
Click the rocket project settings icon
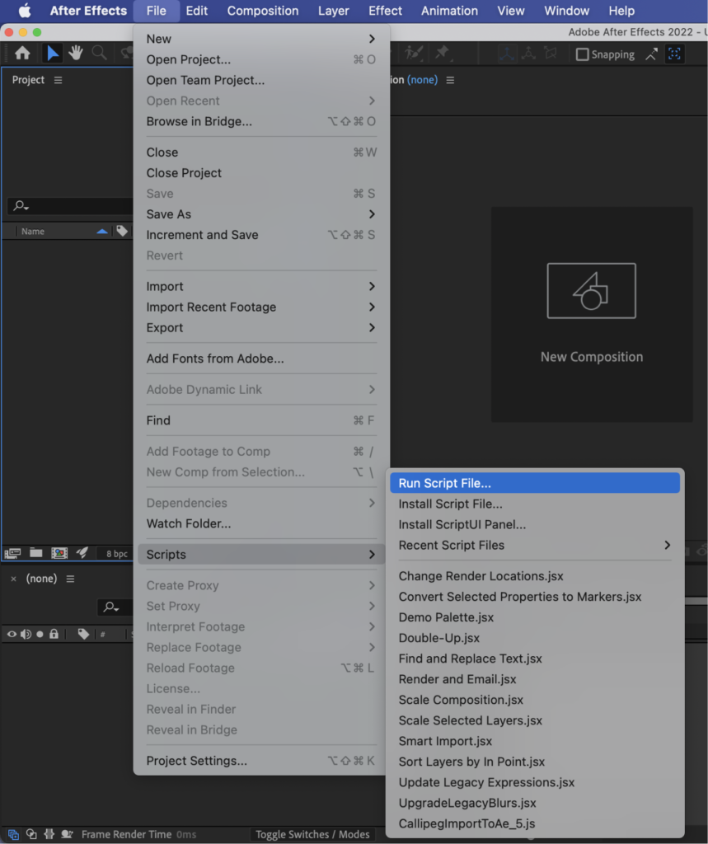82,553
